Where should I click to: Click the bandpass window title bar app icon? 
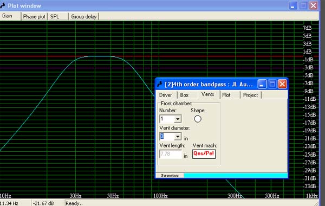pyautogui.click(x=160, y=84)
